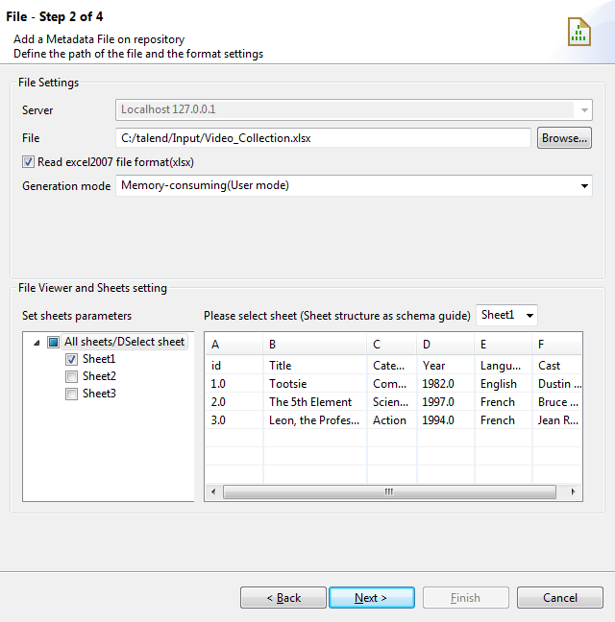Select column B header in preview

tap(314, 345)
